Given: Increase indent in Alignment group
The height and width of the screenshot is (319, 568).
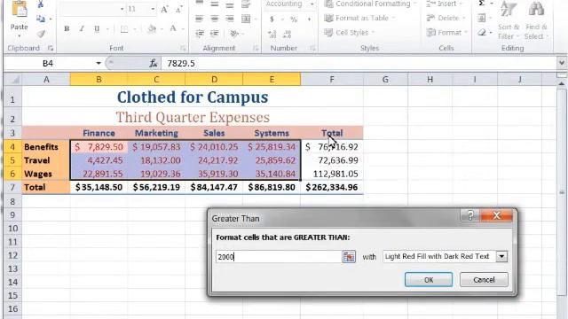Looking at the screenshot, I should tap(215, 34).
